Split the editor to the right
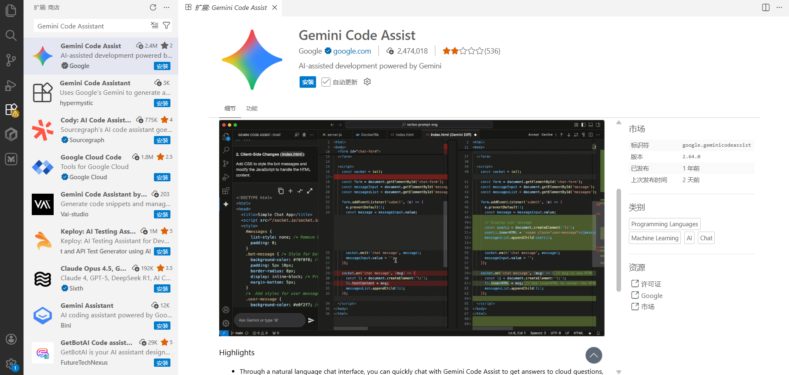The image size is (789, 375). [x=766, y=7]
